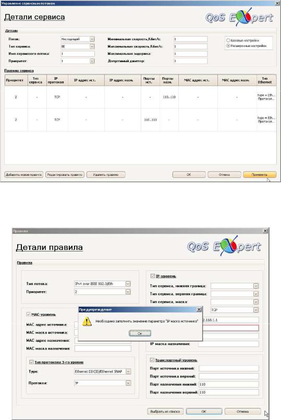Open the Тип сервиса dropdown showing BE

92,46
